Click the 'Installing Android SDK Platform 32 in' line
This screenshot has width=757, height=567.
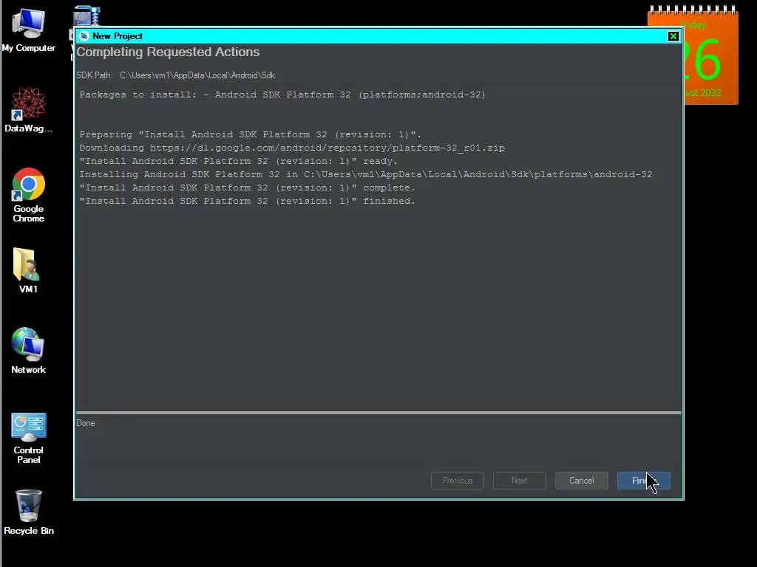coord(365,174)
